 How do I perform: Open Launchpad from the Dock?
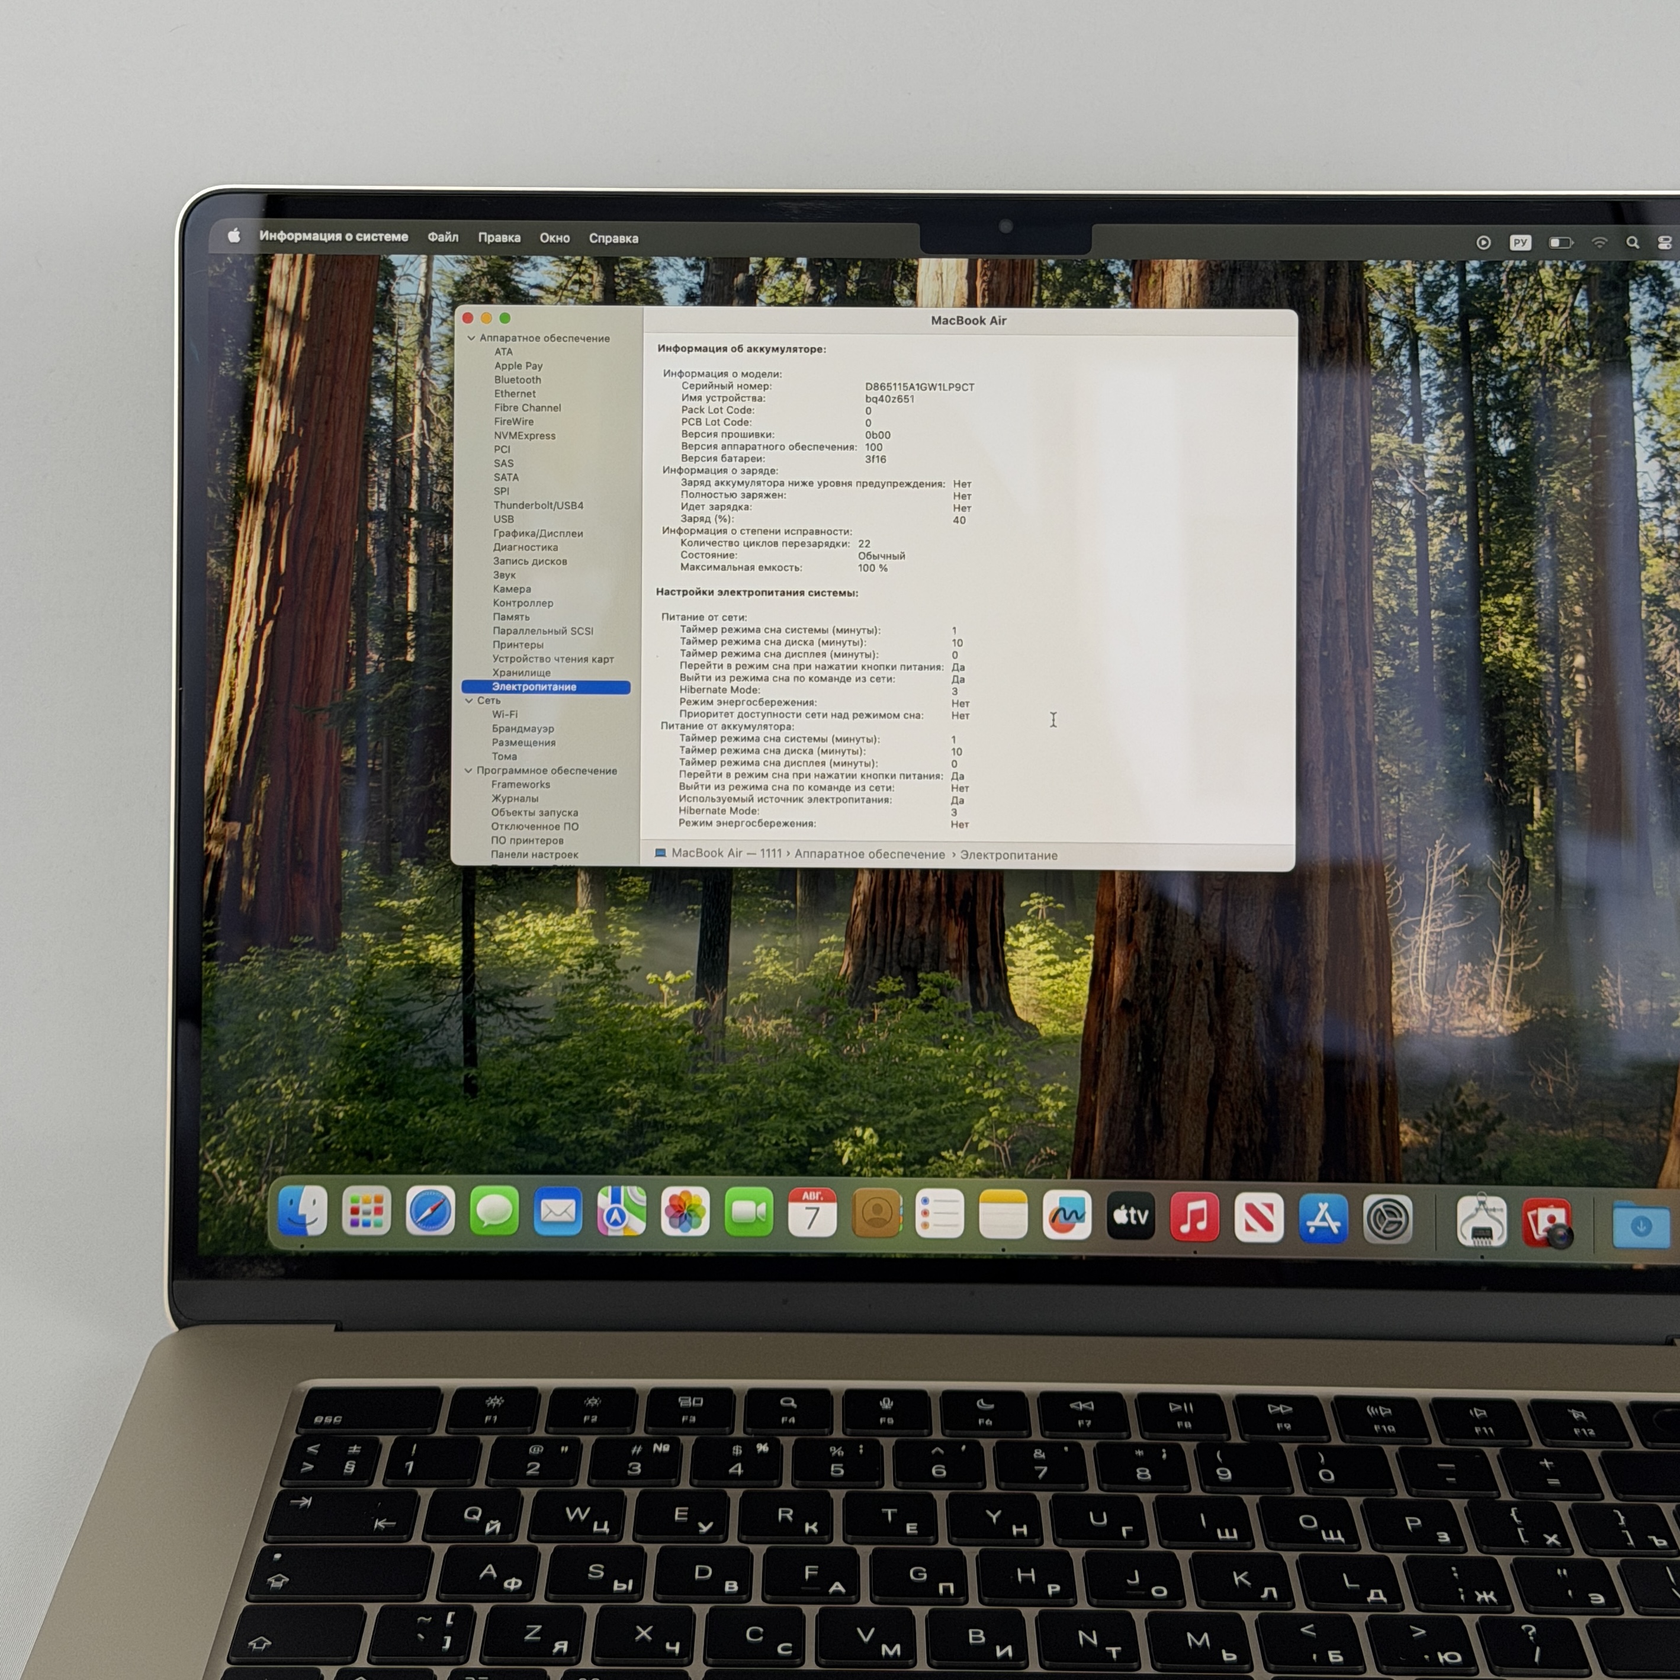pyautogui.click(x=366, y=1212)
